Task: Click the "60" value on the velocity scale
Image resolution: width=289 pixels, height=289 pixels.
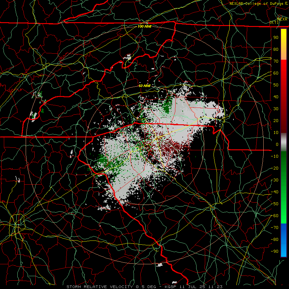Action: [276, 73]
